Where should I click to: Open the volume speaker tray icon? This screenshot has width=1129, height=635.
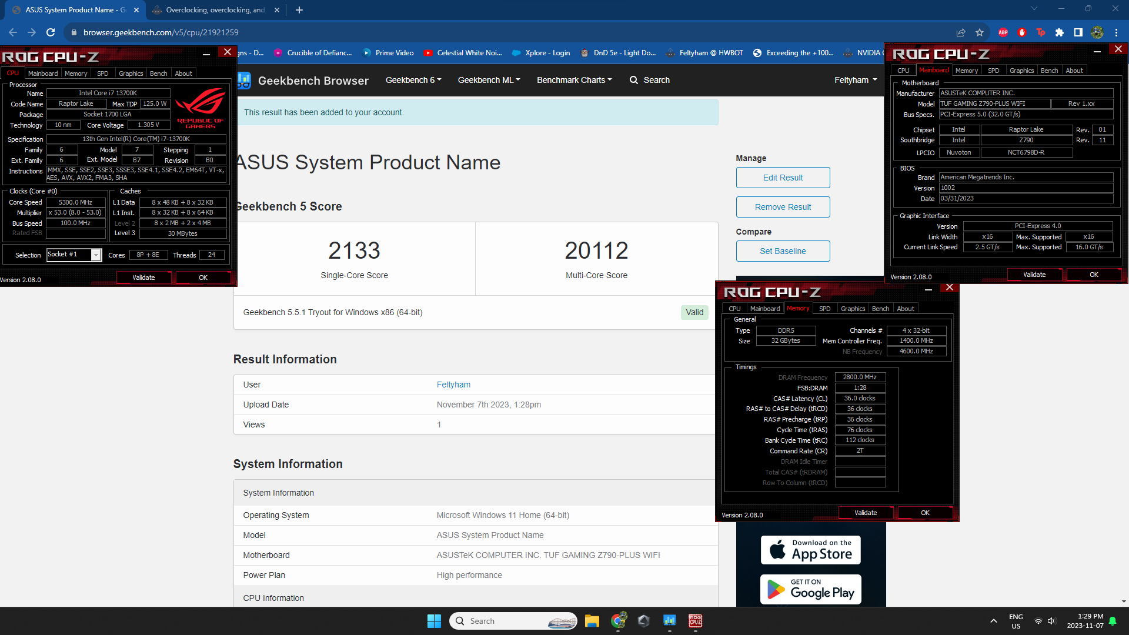click(x=1052, y=621)
